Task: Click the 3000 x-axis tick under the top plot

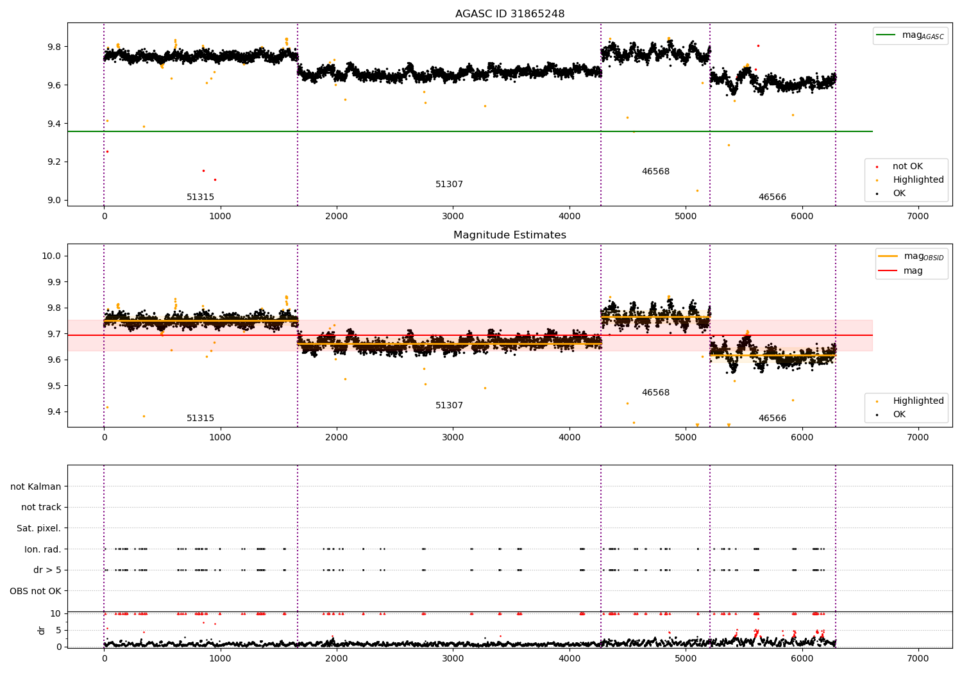Action: coord(453,216)
